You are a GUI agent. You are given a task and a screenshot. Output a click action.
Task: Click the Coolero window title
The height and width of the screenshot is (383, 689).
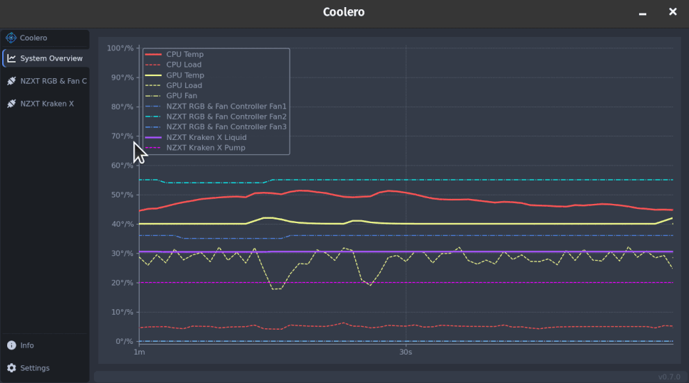[344, 12]
